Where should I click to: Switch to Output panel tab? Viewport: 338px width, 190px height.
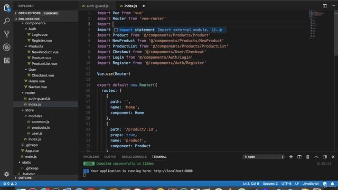tap(110, 157)
